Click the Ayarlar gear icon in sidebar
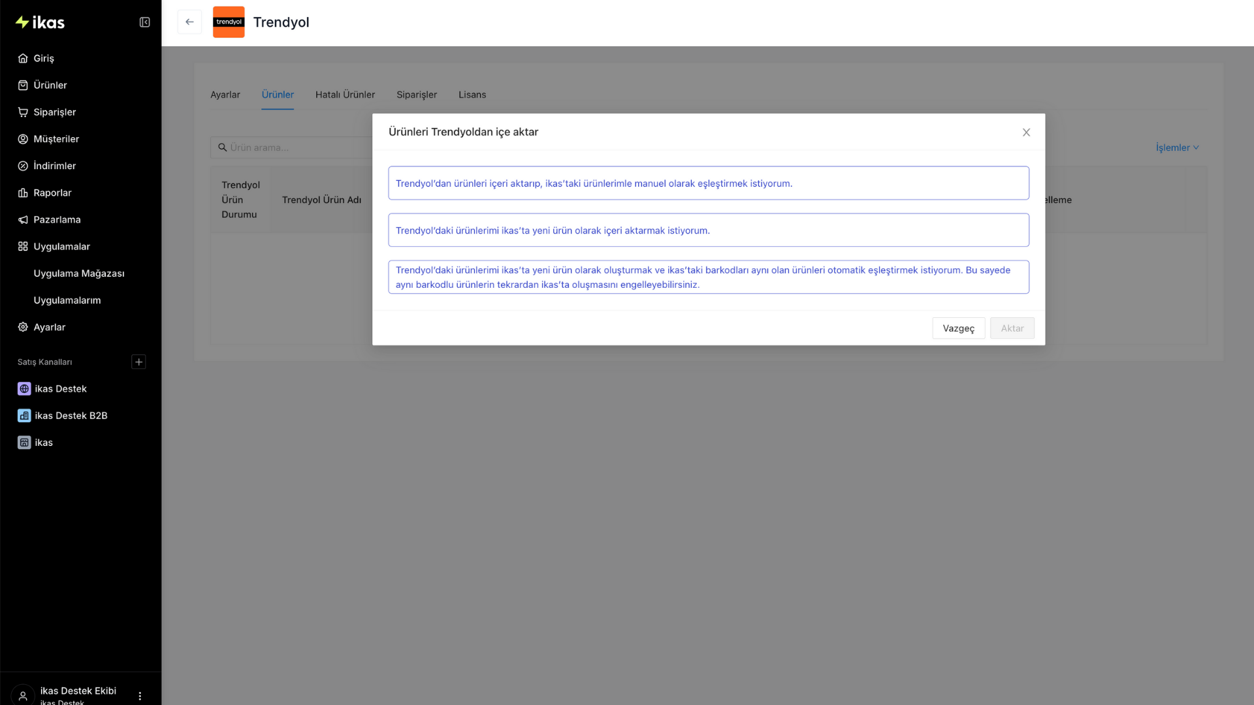This screenshot has height=705, width=1254. [x=23, y=327]
